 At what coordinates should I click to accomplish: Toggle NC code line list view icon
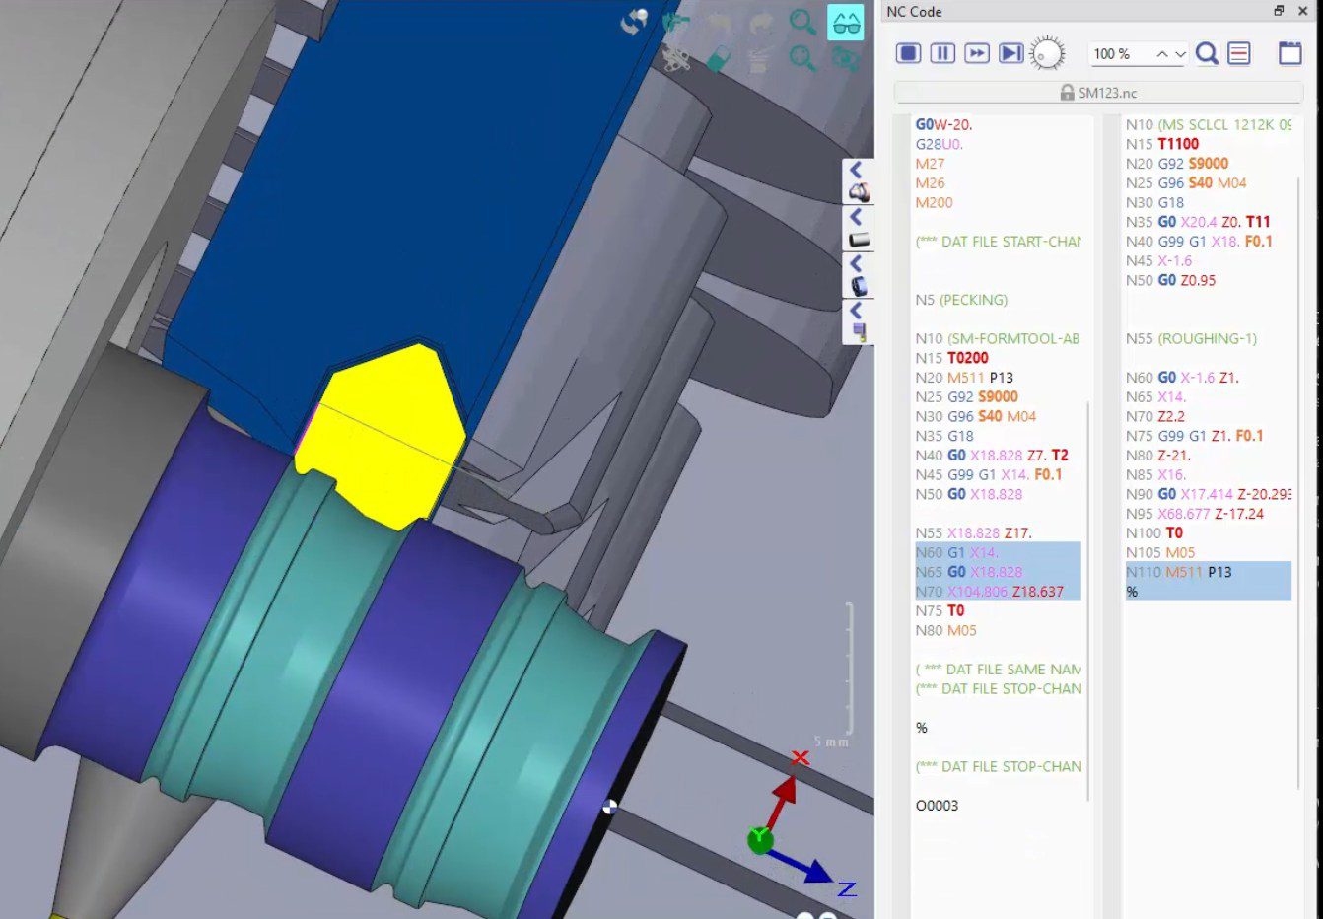[1239, 53]
